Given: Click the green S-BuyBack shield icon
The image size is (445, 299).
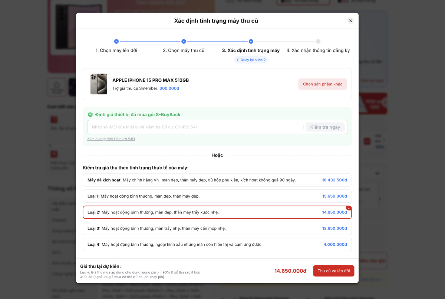Looking at the screenshot, I should point(90,115).
